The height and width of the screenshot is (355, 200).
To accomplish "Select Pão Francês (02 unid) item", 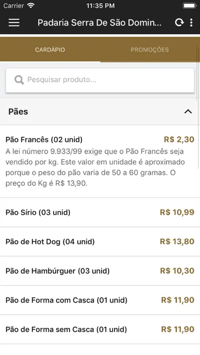I will [x=100, y=161].
